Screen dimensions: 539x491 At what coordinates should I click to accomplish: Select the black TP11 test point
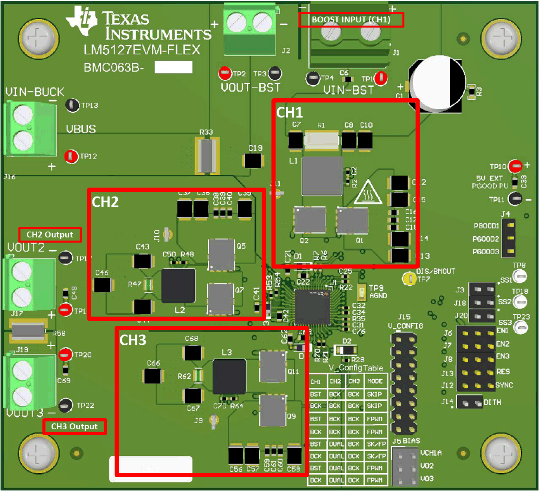pyautogui.click(x=515, y=199)
